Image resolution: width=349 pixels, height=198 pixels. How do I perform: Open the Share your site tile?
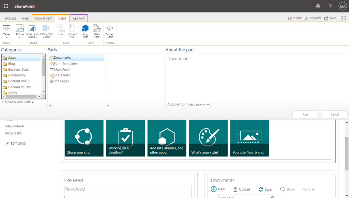(84, 138)
